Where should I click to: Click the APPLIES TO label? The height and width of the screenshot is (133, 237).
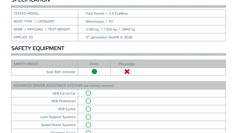[x=23, y=37]
